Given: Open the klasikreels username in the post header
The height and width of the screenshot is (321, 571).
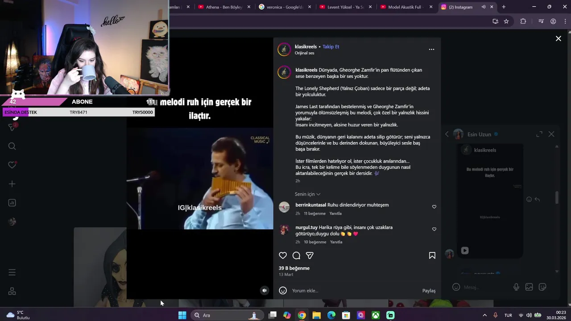Looking at the screenshot, I should click(306, 47).
